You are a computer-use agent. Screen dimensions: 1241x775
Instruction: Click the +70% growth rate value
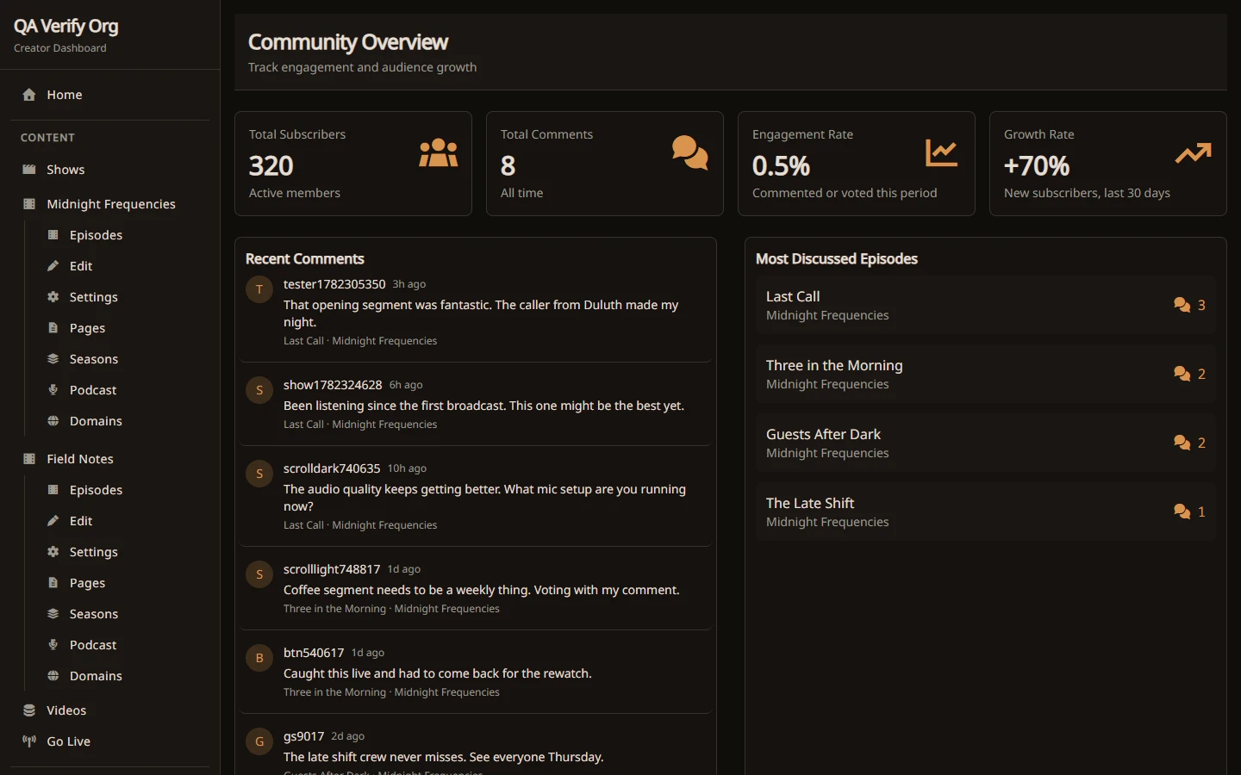1037,165
